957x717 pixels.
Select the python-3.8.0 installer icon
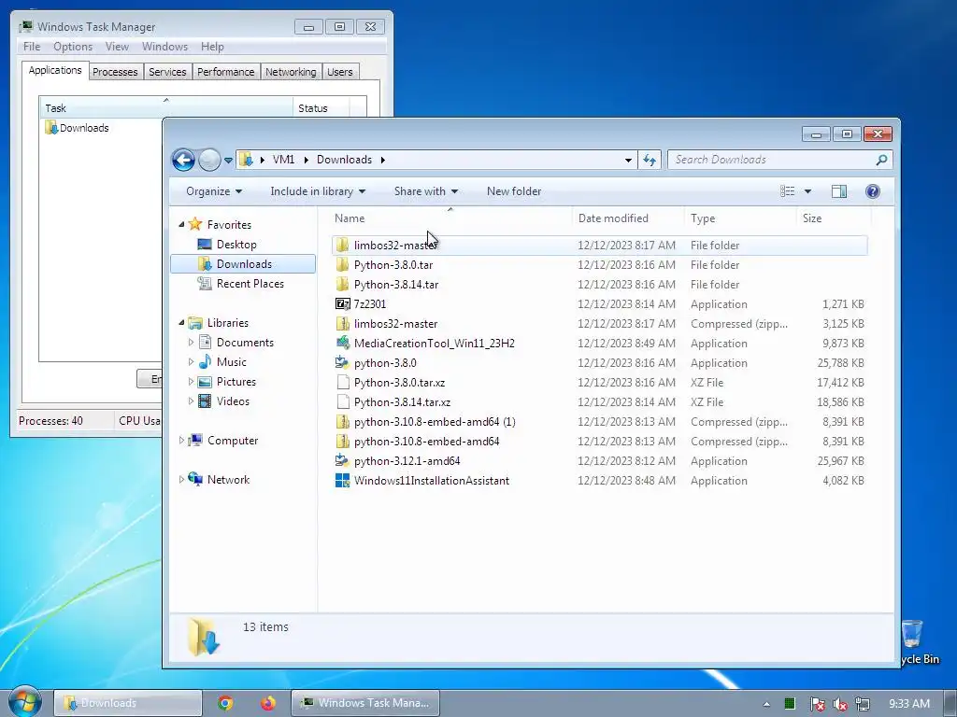pyautogui.click(x=342, y=363)
